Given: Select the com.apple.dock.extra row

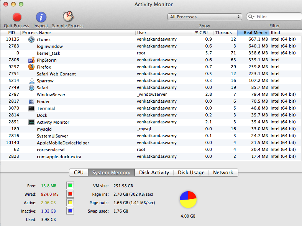Looking at the screenshot, I should [x=151, y=157].
